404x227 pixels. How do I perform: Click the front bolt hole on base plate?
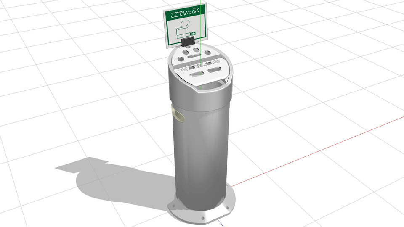click(202, 217)
